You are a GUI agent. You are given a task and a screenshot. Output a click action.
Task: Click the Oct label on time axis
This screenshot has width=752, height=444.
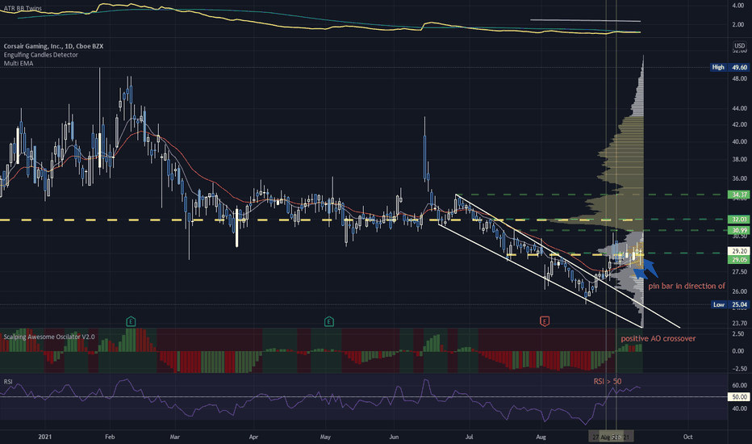click(687, 437)
